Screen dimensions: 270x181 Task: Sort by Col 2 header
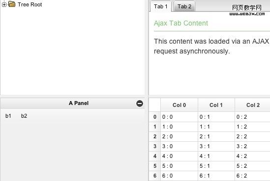pyautogui.click(x=253, y=105)
